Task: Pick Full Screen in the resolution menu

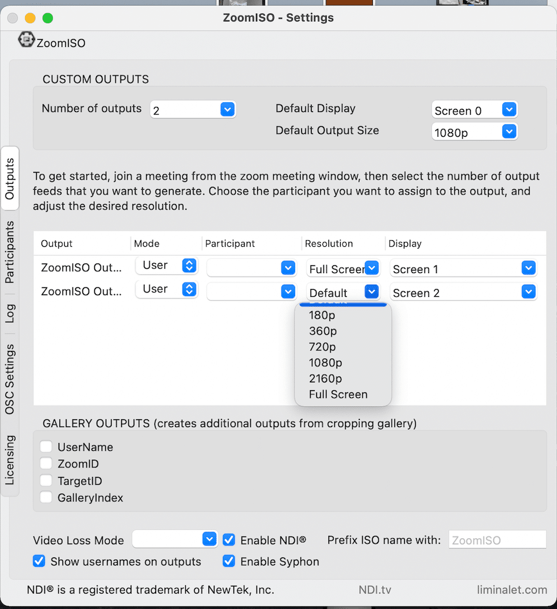Action: click(x=343, y=394)
